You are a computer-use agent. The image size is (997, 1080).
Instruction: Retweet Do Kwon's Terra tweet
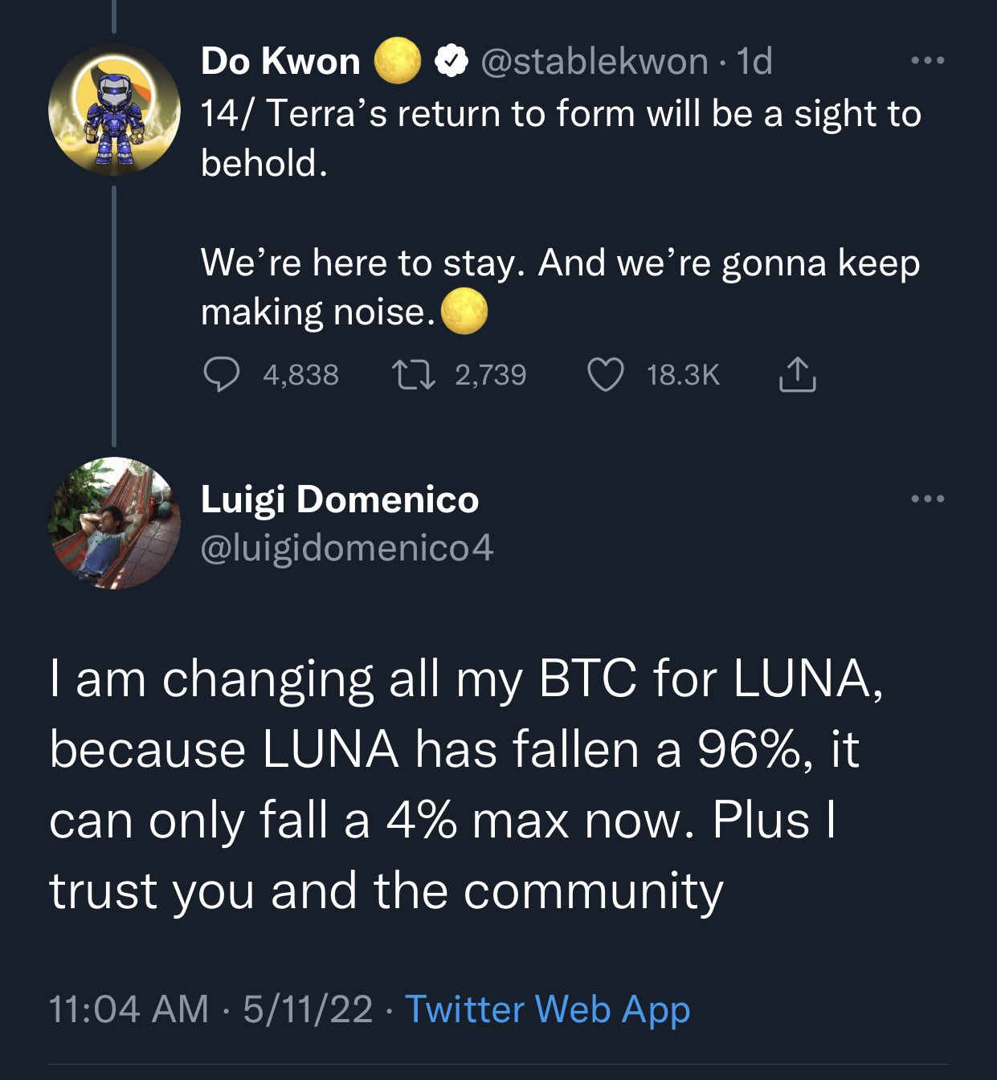tap(413, 375)
